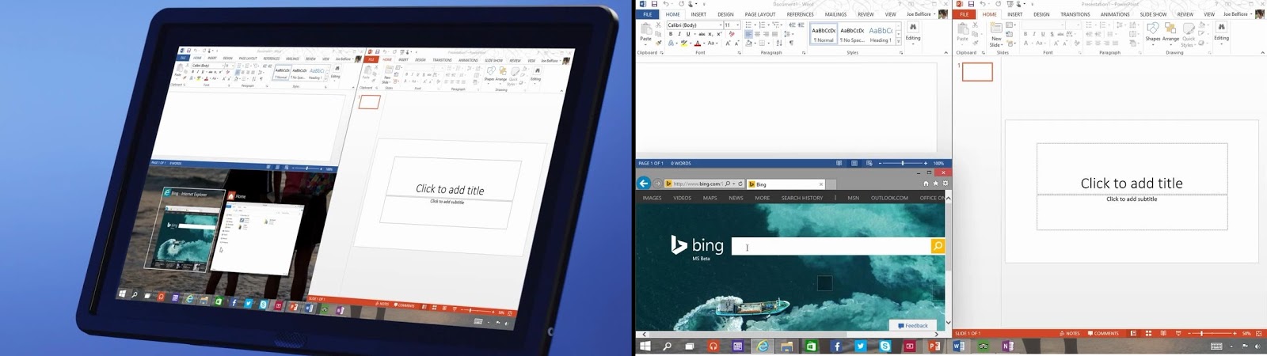Open the Shapes gallery in PowerPoint
The height and width of the screenshot is (356, 1267).
1153,32
